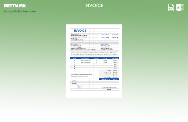Click the BETTY.MK logo
188x122 pixels.
click(x=15, y=5)
